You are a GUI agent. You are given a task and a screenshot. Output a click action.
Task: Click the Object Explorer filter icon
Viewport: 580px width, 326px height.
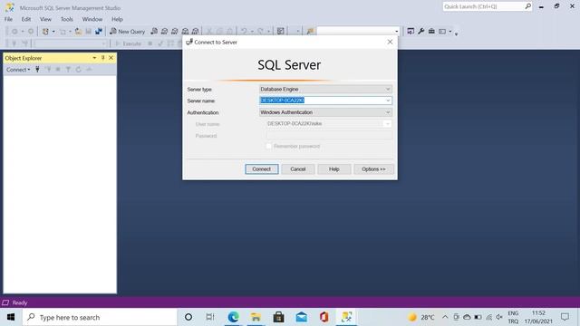pyautogui.click(x=68, y=69)
